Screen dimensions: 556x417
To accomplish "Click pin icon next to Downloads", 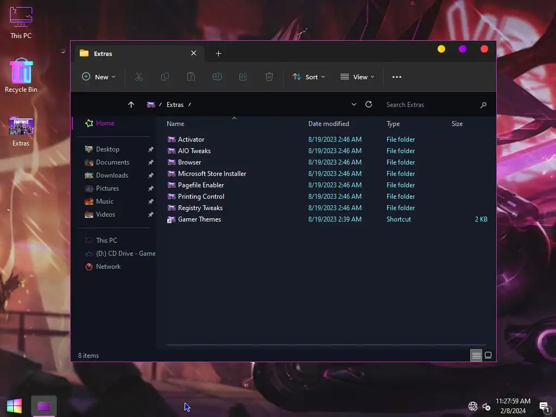I will tap(151, 175).
